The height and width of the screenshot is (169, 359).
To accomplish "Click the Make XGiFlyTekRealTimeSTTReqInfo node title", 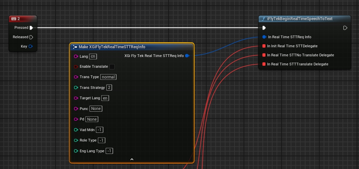I will 112,47.
